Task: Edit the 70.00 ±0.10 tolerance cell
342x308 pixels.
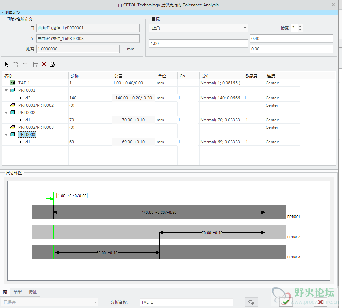Action: (133, 120)
